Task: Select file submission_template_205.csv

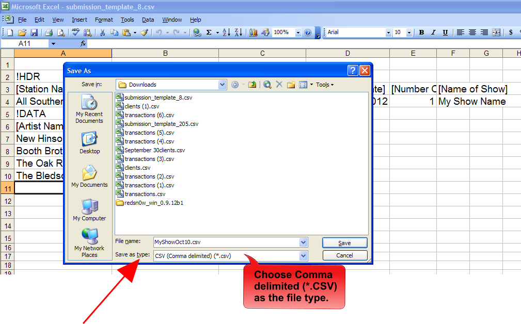Action: (x=157, y=124)
